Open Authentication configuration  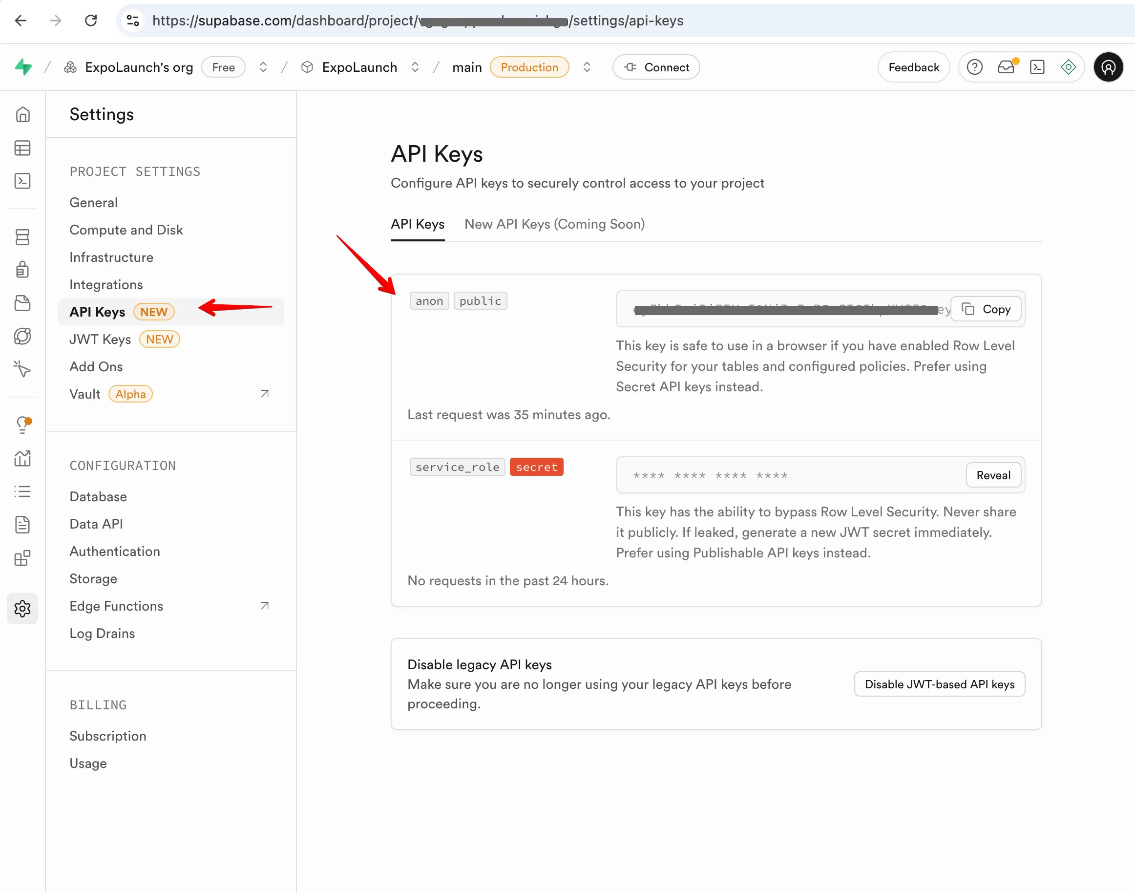click(115, 551)
